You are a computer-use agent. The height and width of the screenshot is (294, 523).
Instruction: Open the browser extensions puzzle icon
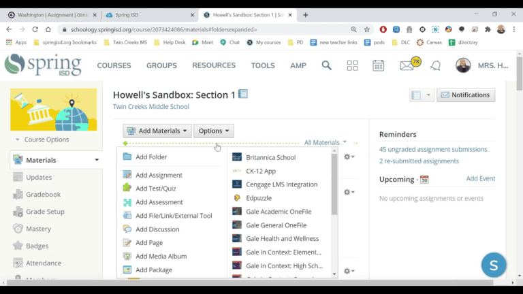pos(488,29)
